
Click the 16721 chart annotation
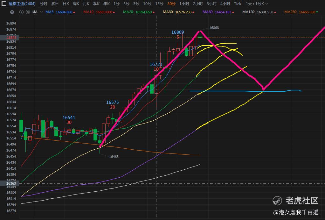click(156, 64)
